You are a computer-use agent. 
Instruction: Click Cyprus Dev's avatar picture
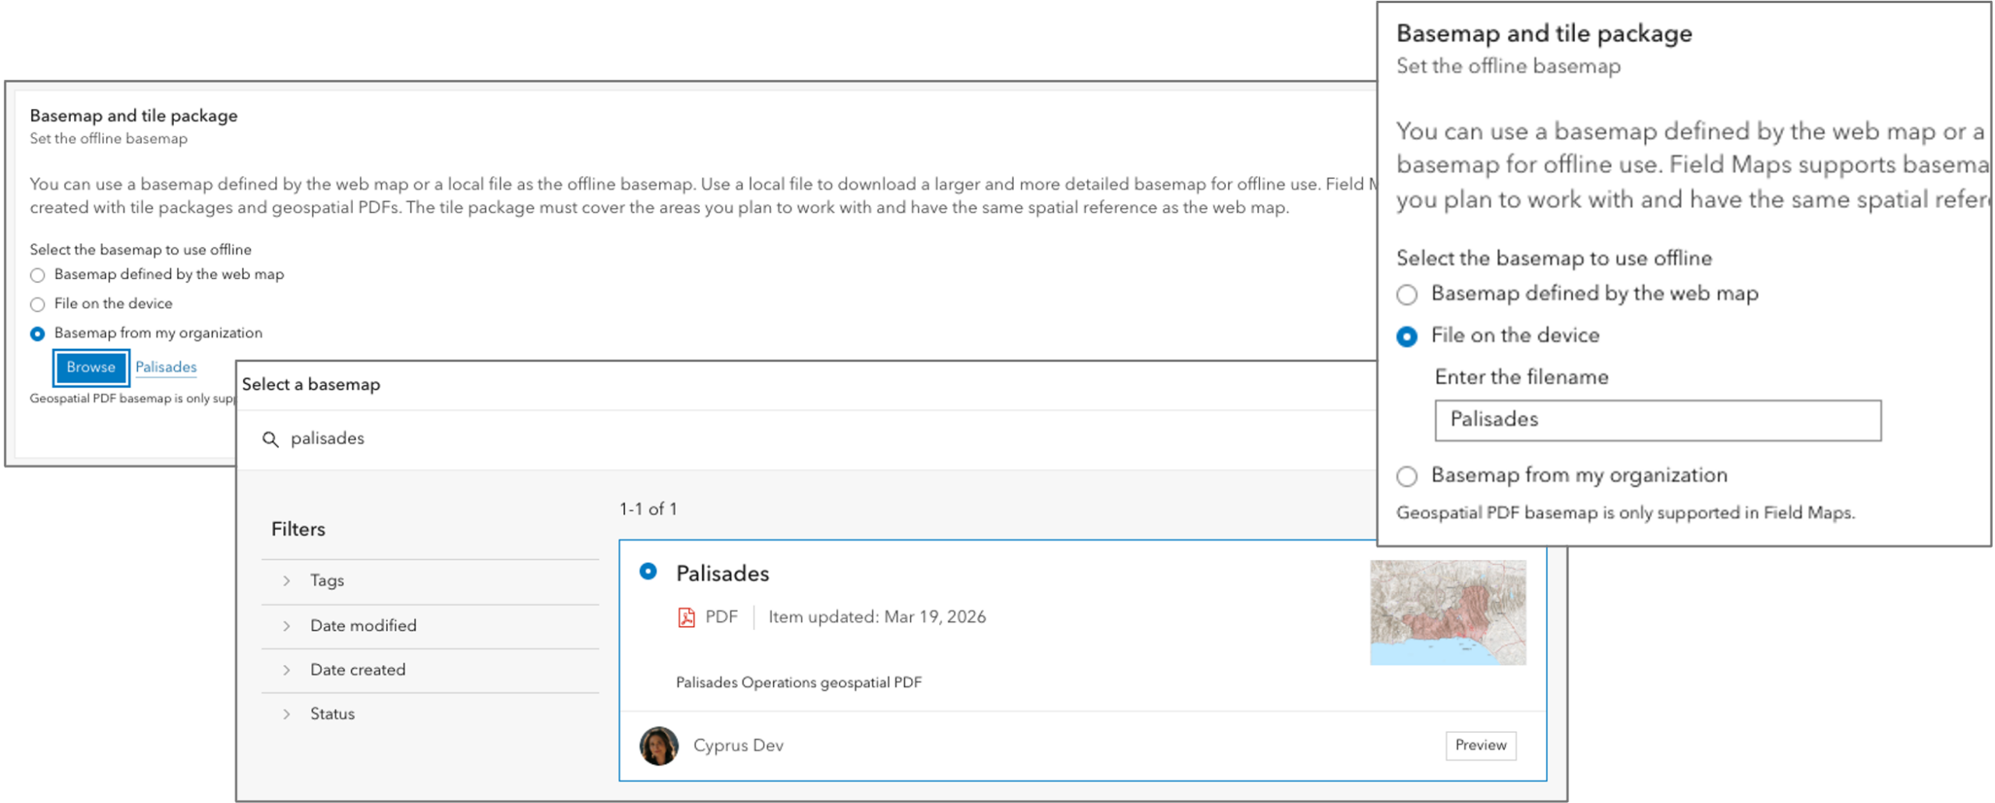pyautogui.click(x=659, y=745)
